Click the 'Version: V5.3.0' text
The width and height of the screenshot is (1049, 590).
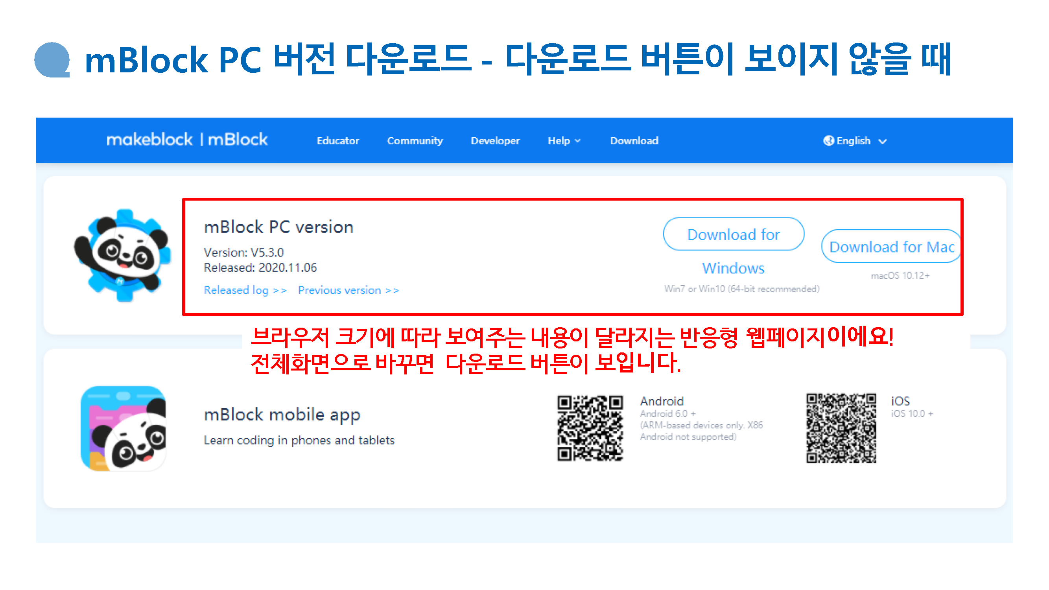click(243, 253)
